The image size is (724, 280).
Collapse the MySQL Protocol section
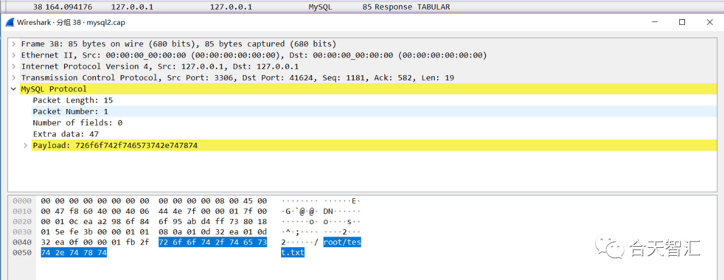[14, 89]
